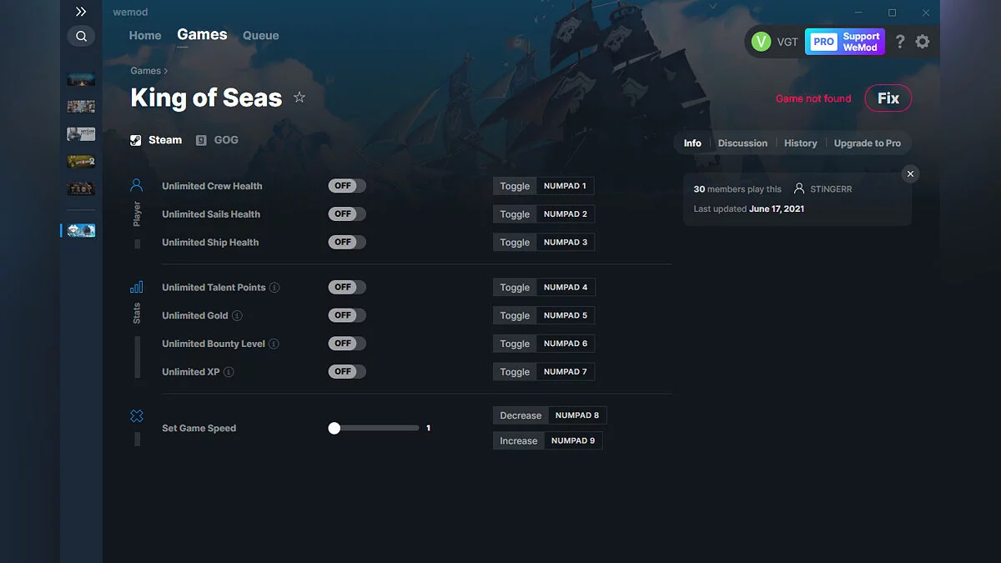
Task: Open the search in the sidebar
Action: point(81,36)
